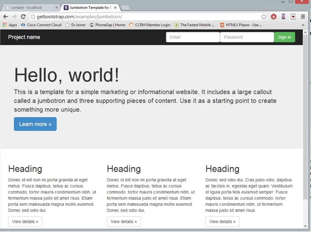
Task: Open the Chrome hamburger menu
Action: click(303, 17)
